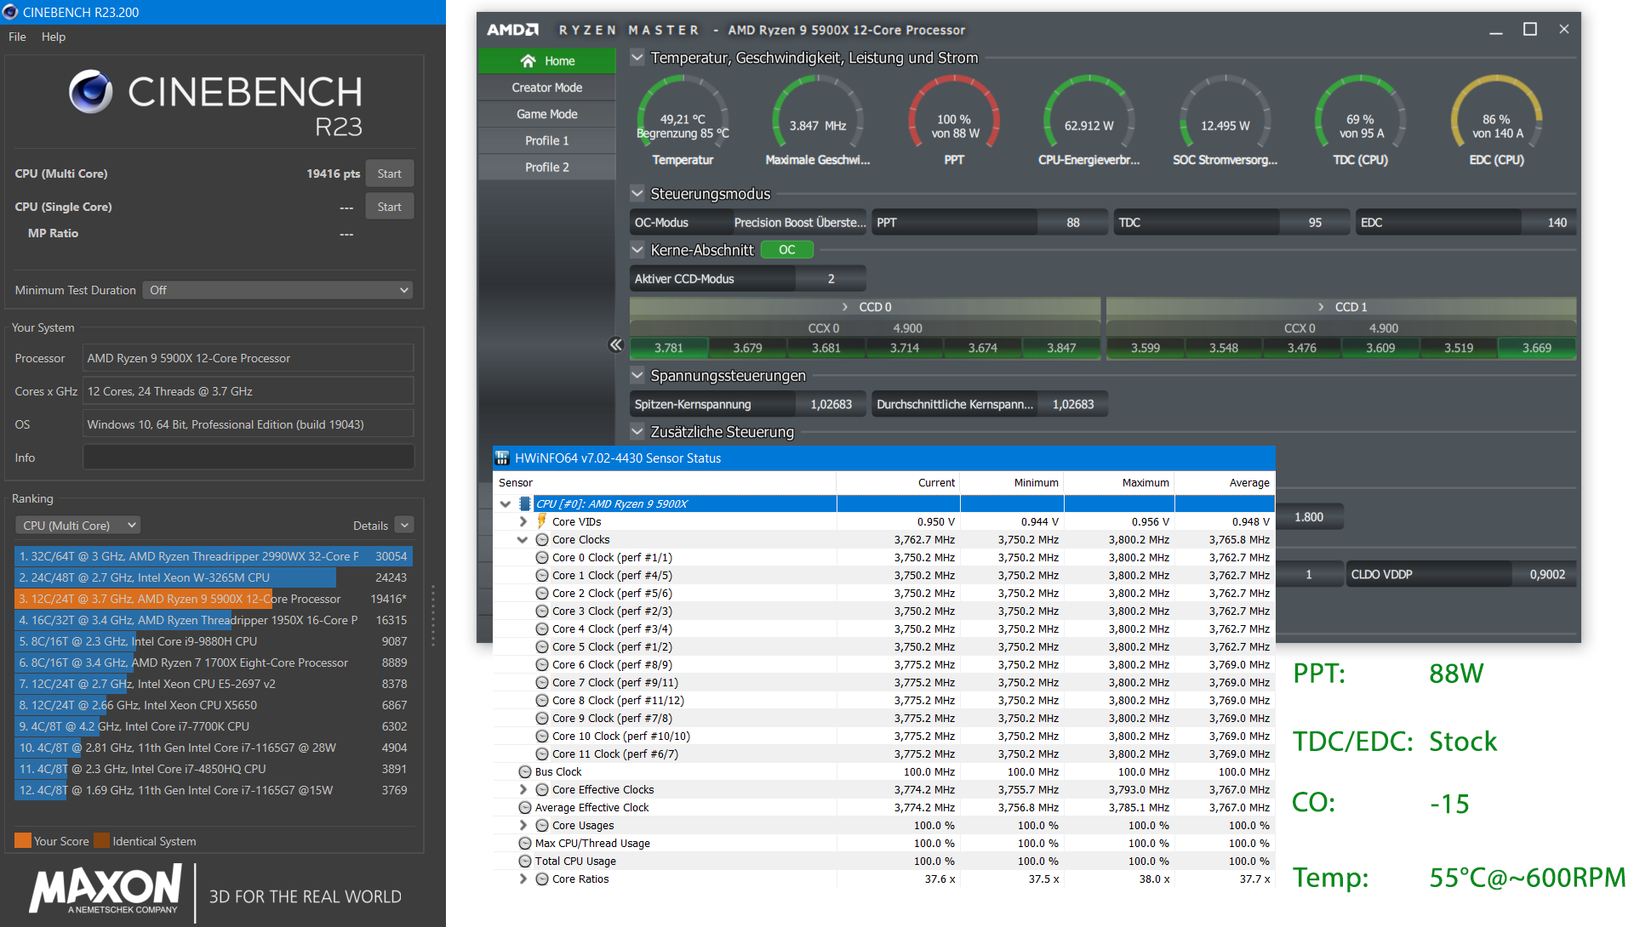
Task: Click the sensor icon for Core 3 Clock
Action: (x=542, y=611)
